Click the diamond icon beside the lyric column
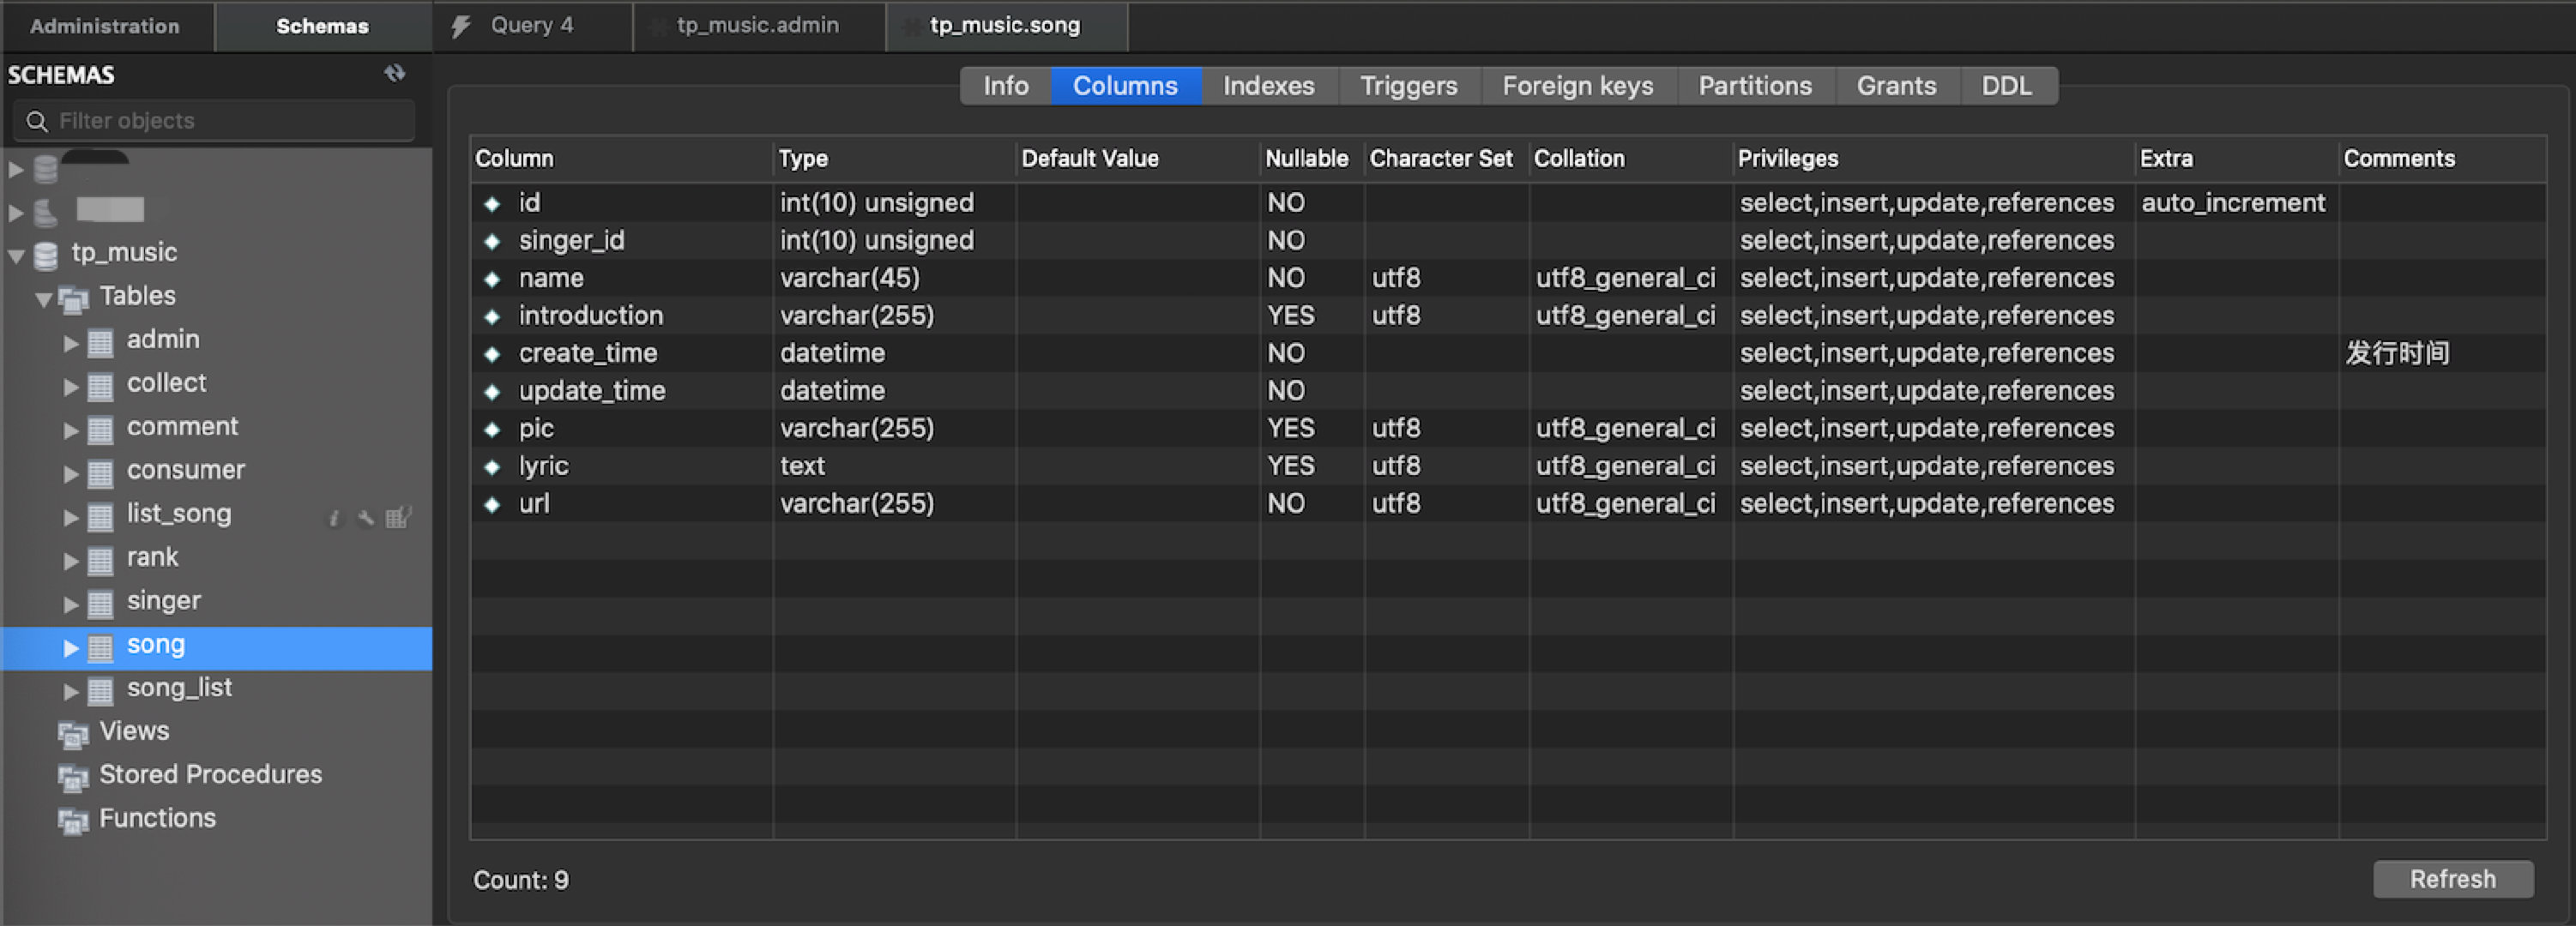This screenshot has height=926, width=2576. (492, 467)
